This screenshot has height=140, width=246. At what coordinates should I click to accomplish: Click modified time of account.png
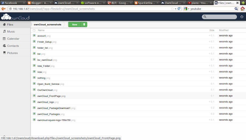(226, 36)
